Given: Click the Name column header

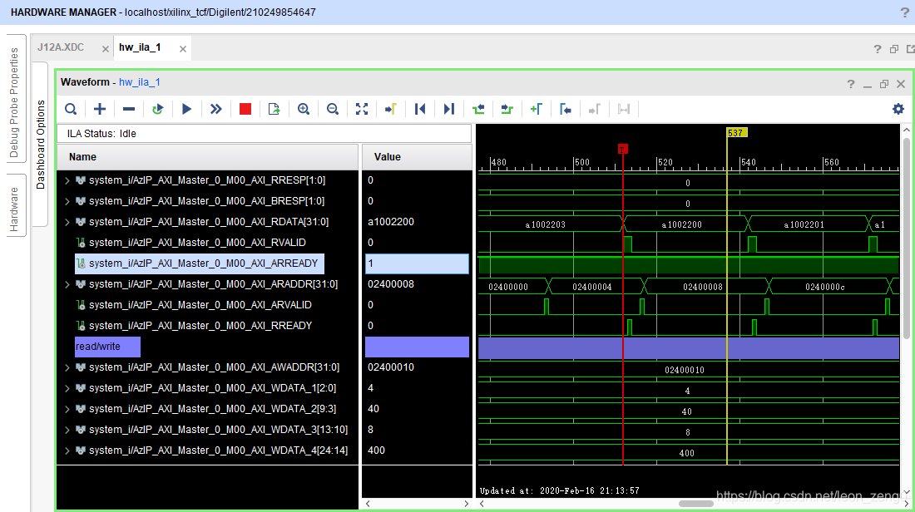Looking at the screenshot, I should [x=207, y=157].
